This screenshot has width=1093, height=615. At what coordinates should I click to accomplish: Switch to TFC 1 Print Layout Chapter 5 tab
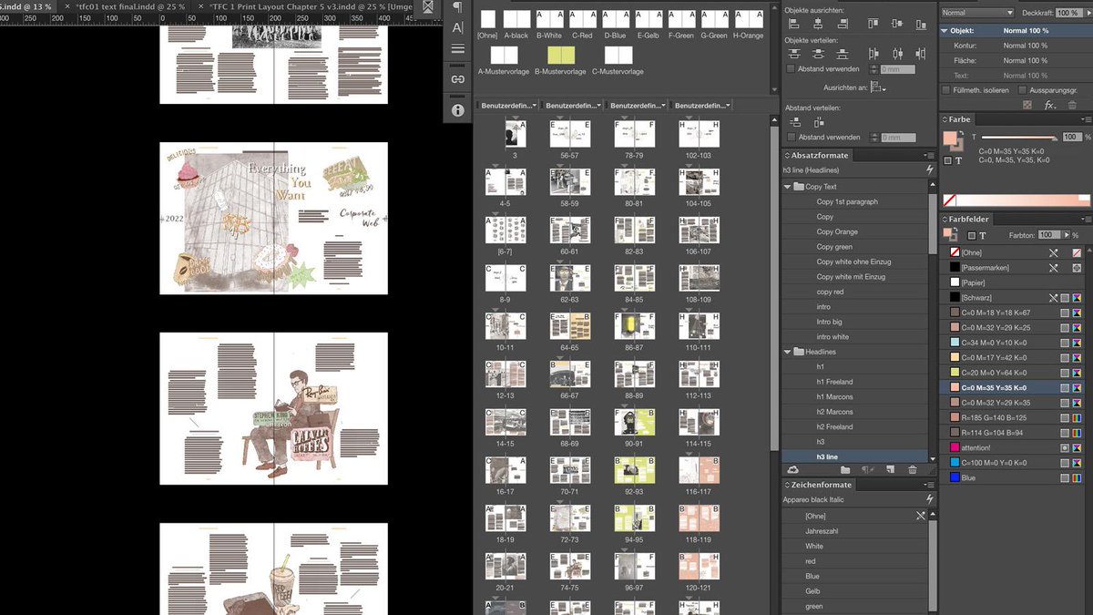click(x=310, y=6)
